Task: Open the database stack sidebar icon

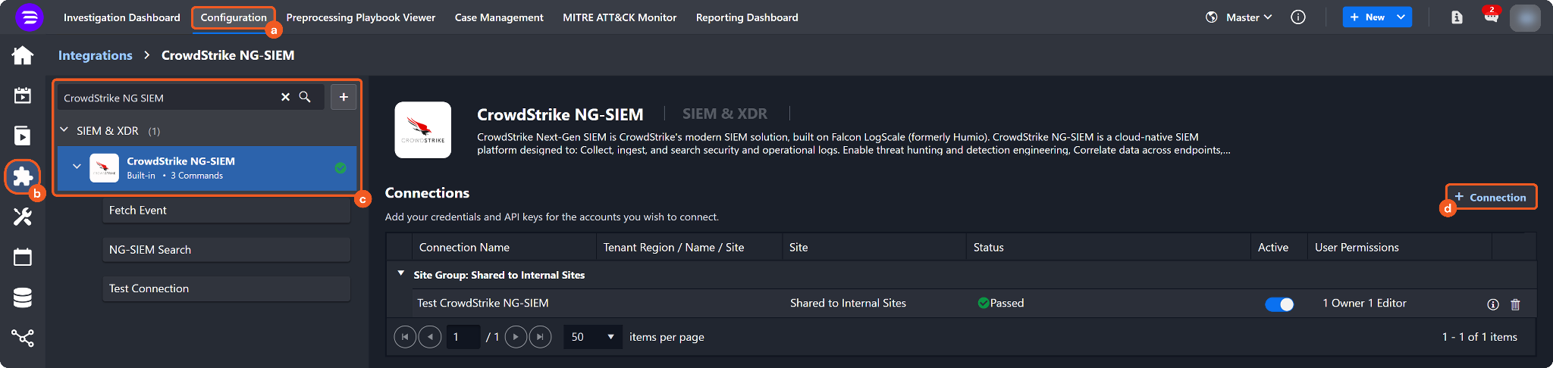Action: tap(23, 298)
